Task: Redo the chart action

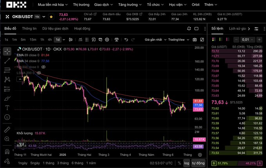Action: (133, 40)
